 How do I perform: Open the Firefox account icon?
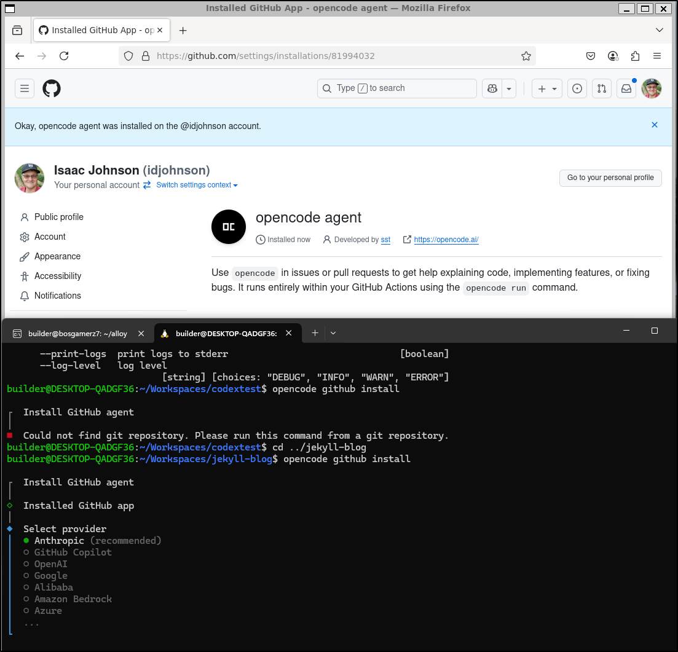[x=613, y=56]
